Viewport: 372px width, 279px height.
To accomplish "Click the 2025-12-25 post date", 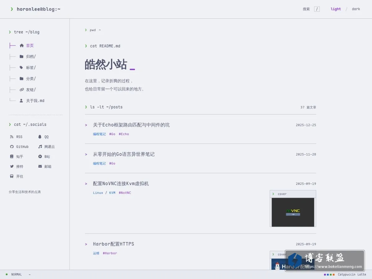I will pyautogui.click(x=306, y=125).
